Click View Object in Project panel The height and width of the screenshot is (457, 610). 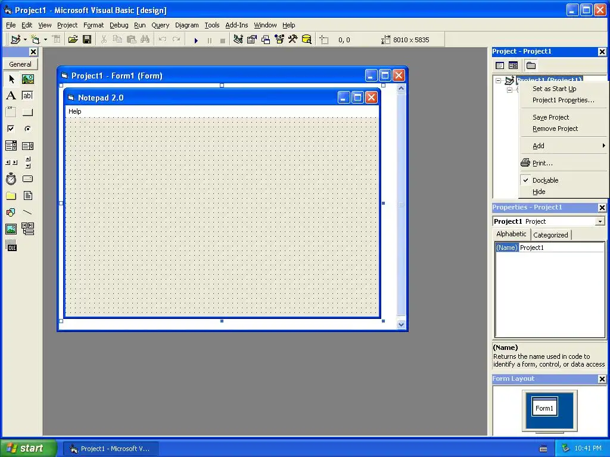click(x=513, y=65)
